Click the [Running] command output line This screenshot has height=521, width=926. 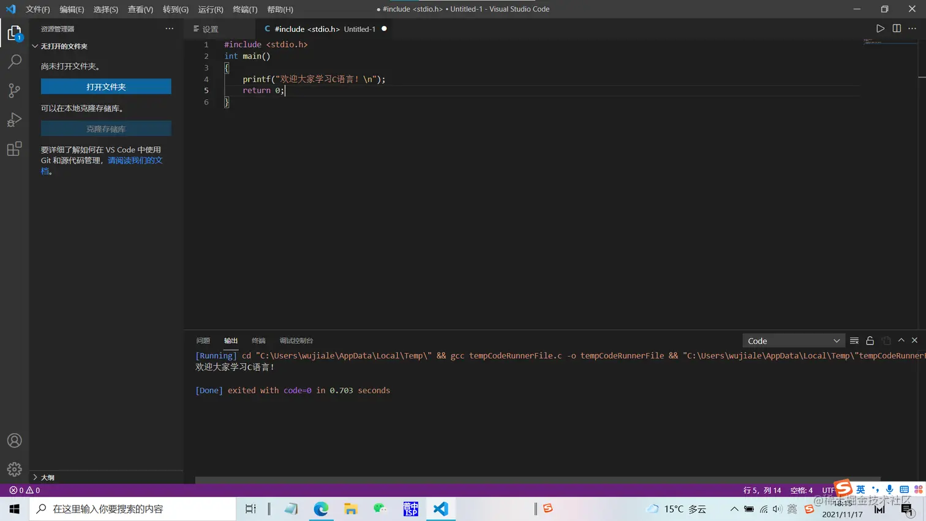coord(560,356)
